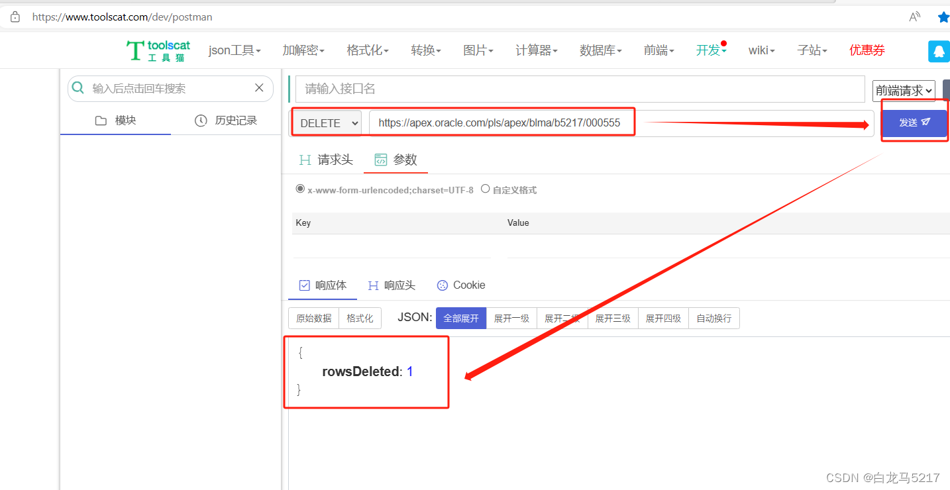Screen dimensions: 950x490
Task: Click the empty Value parameter field
Action: (728, 246)
